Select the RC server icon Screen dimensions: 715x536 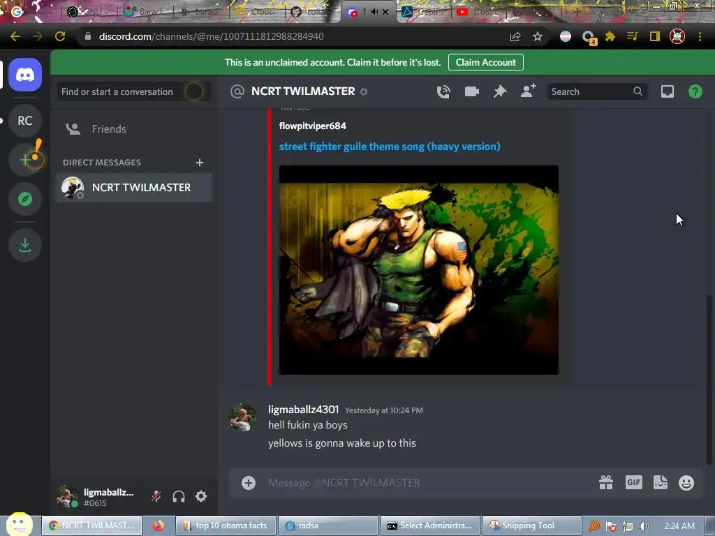[25, 121]
